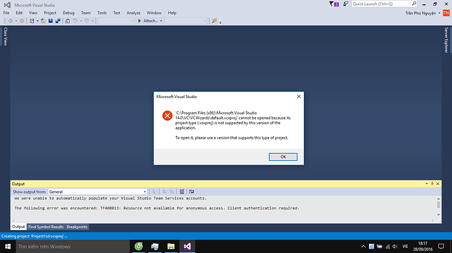
Task: Click the Output vertical scrollbar down arrow
Action: (438, 214)
